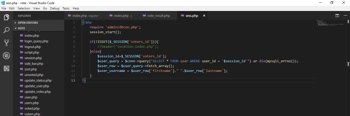Screen dimensions: 350x116
Task: Close the sess.php tab
Action: (204, 16)
